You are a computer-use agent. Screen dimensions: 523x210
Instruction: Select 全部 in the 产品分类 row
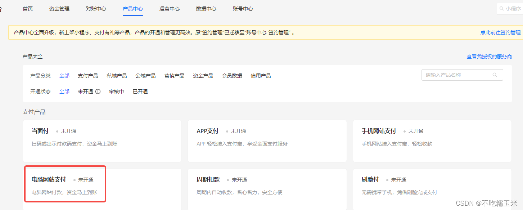(64, 76)
